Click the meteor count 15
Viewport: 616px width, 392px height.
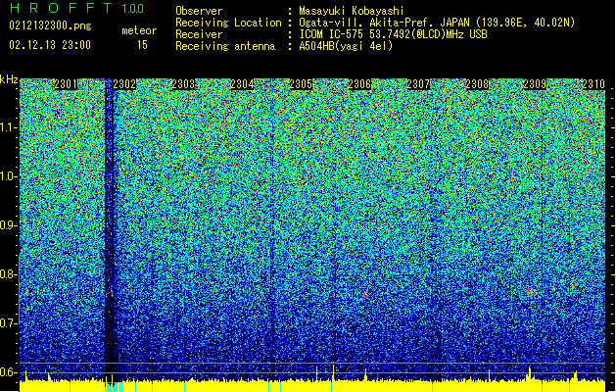(142, 45)
